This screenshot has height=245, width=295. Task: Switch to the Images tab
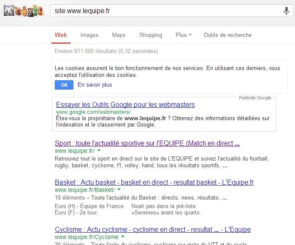pyautogui.click(x=90, y=35)
